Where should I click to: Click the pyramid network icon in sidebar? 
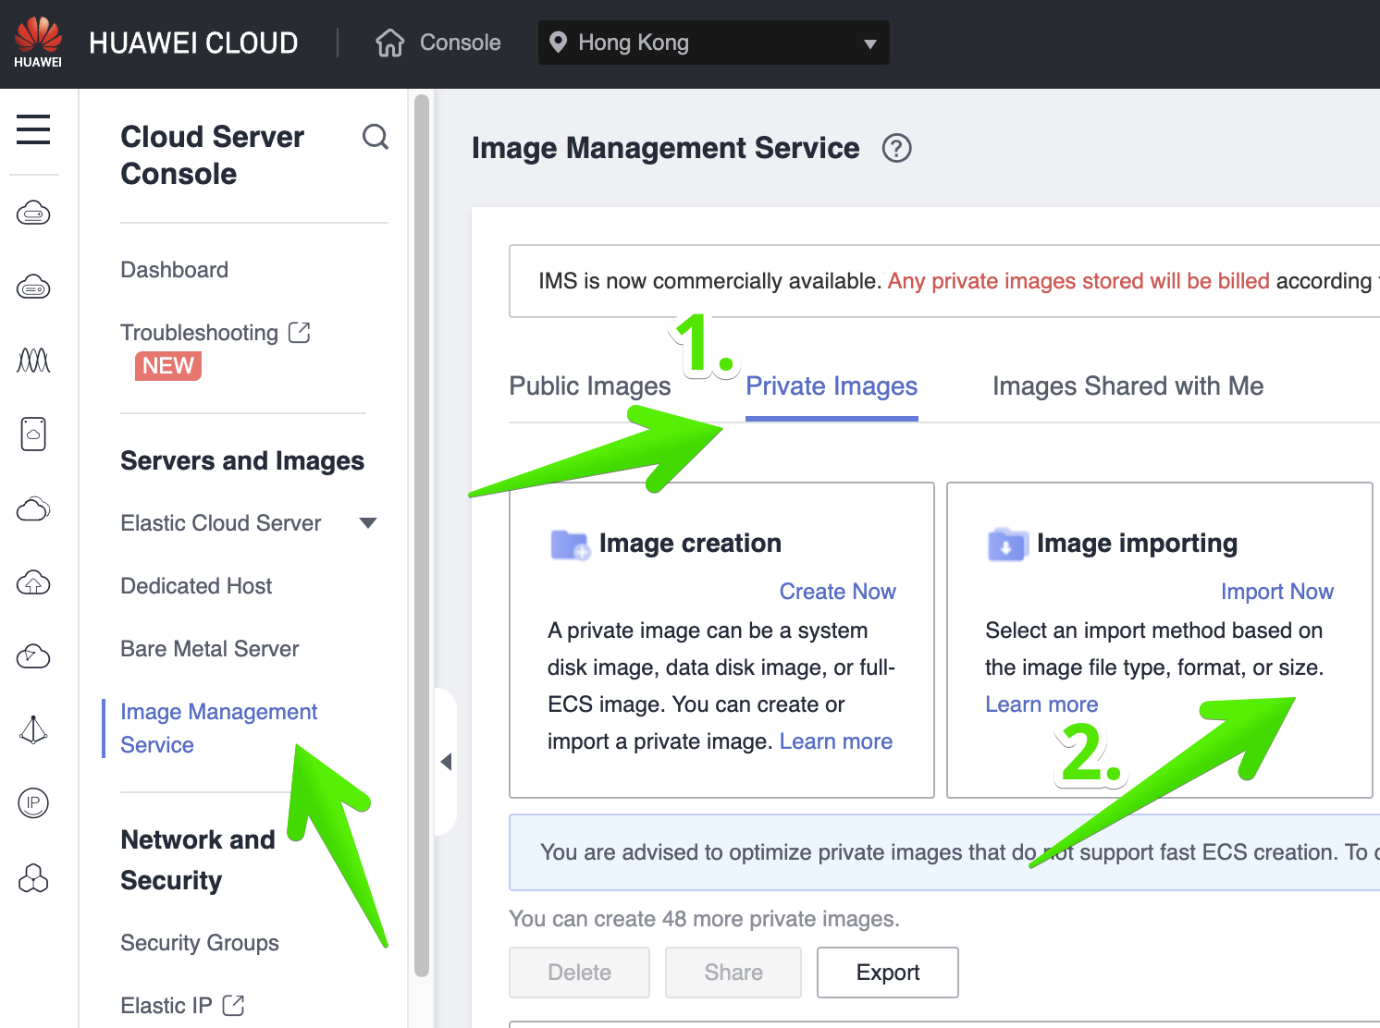click(33, 729)
